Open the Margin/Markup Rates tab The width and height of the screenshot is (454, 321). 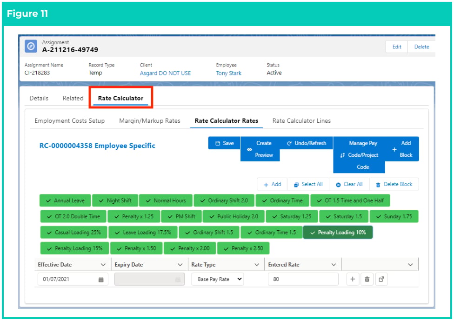150,120
